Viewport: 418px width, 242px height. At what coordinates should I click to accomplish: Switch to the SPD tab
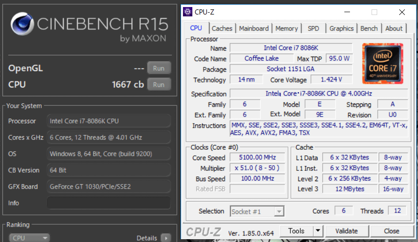[313, 29]
